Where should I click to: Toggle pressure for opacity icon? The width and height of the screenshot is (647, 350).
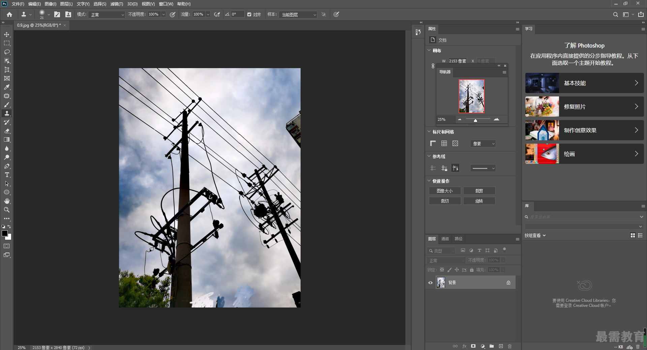(173, 14)
